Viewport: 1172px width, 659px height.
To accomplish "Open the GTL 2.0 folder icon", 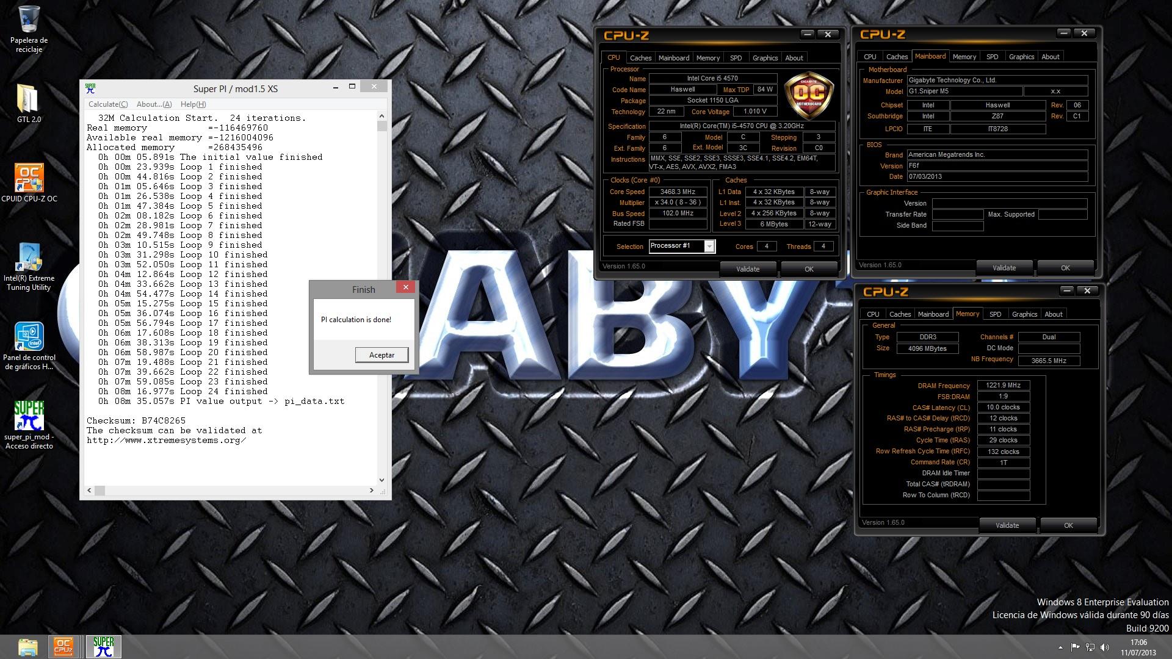I will [29, 103].
